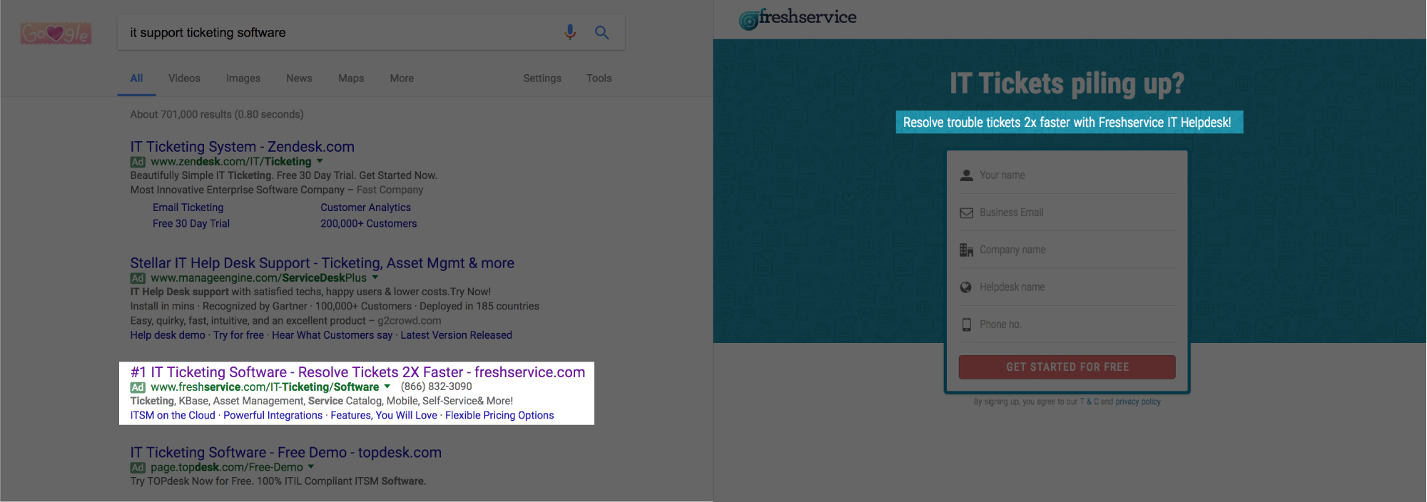Open the 'Powerful Integrations' sitelink
This screenshot has height=502, width=1427.
[273, 416]
